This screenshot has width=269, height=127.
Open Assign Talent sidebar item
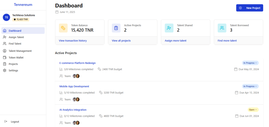tap(23, 37)
